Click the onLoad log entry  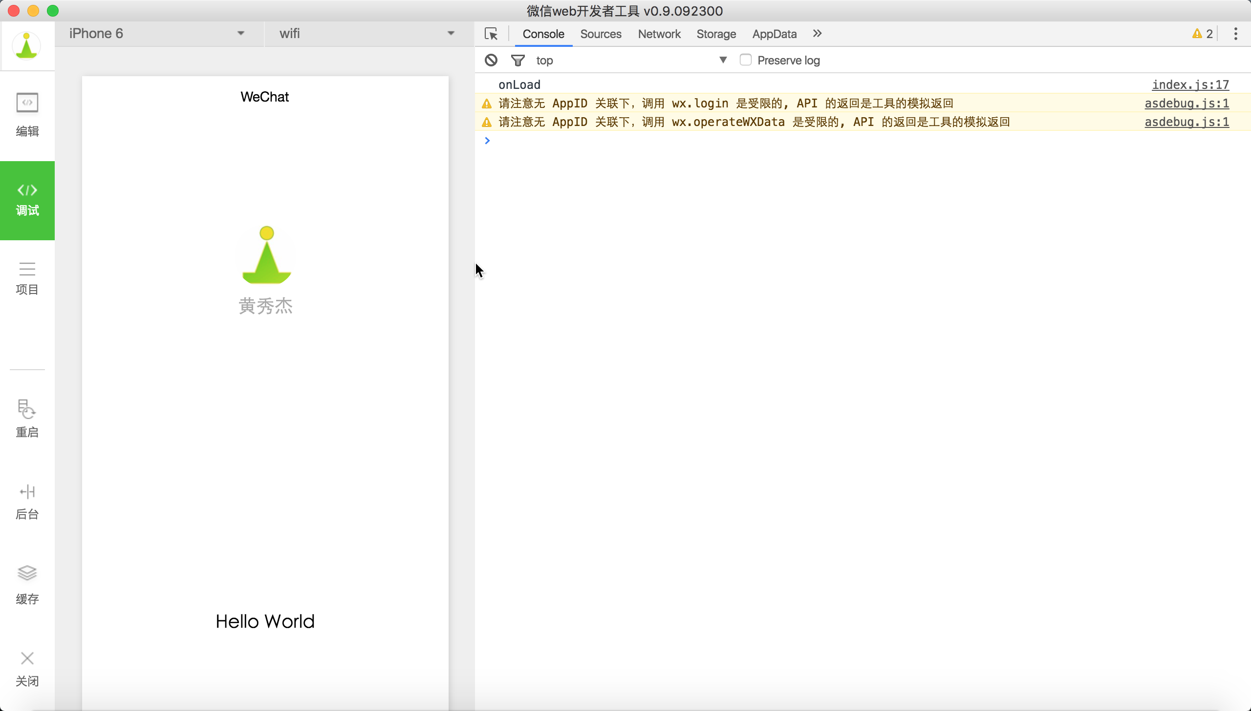click(x=519, y=84)
